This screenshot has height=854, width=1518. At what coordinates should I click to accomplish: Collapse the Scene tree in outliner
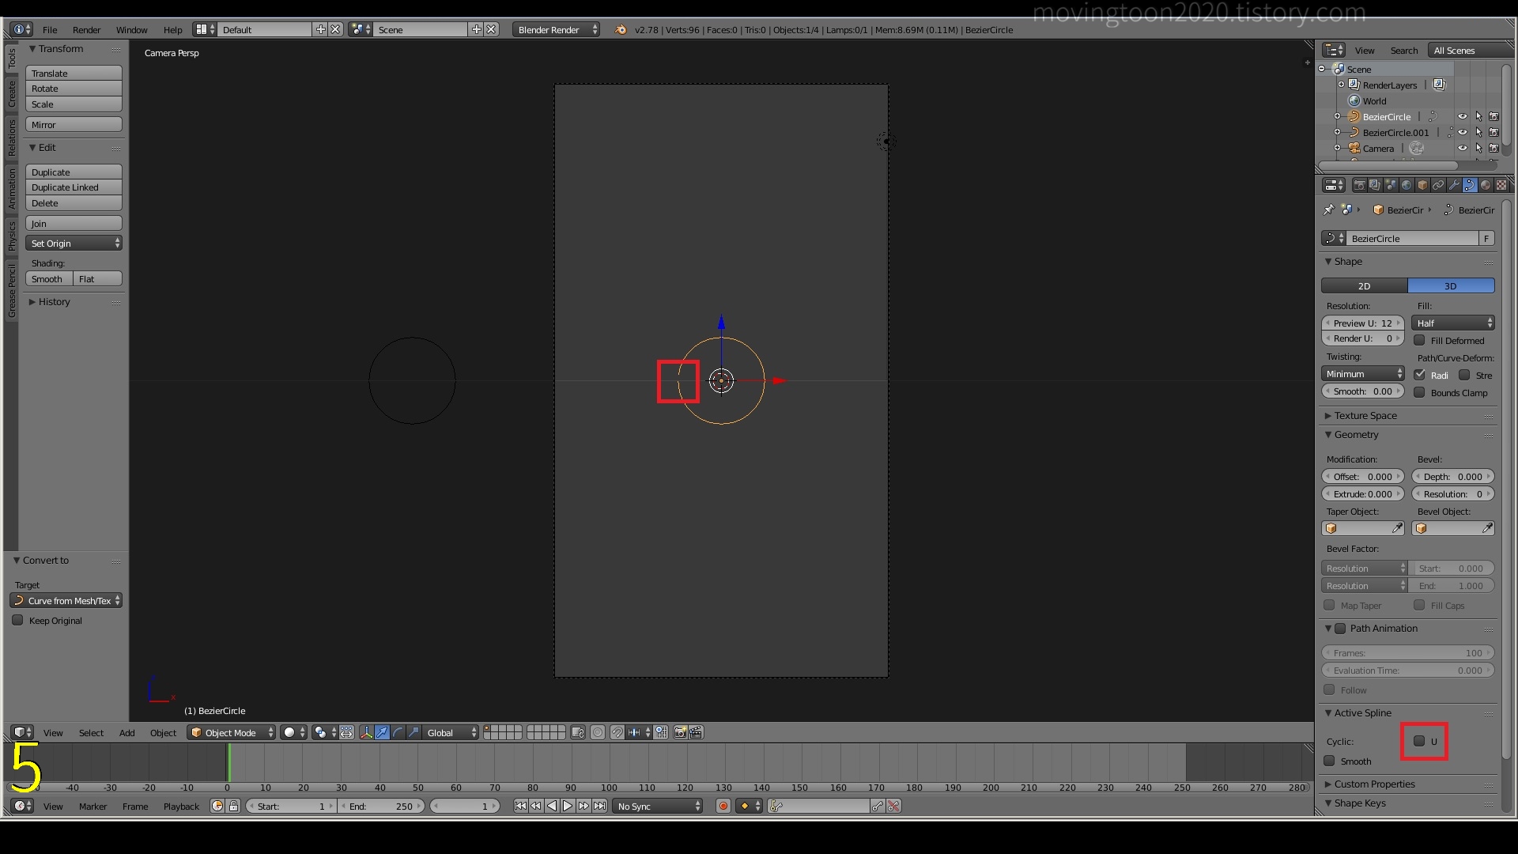1322,69
